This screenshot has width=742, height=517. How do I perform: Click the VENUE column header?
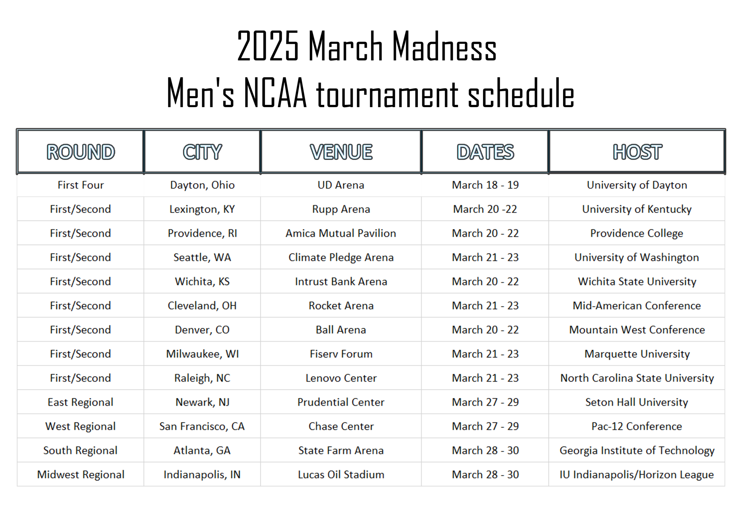coord(341,152)
